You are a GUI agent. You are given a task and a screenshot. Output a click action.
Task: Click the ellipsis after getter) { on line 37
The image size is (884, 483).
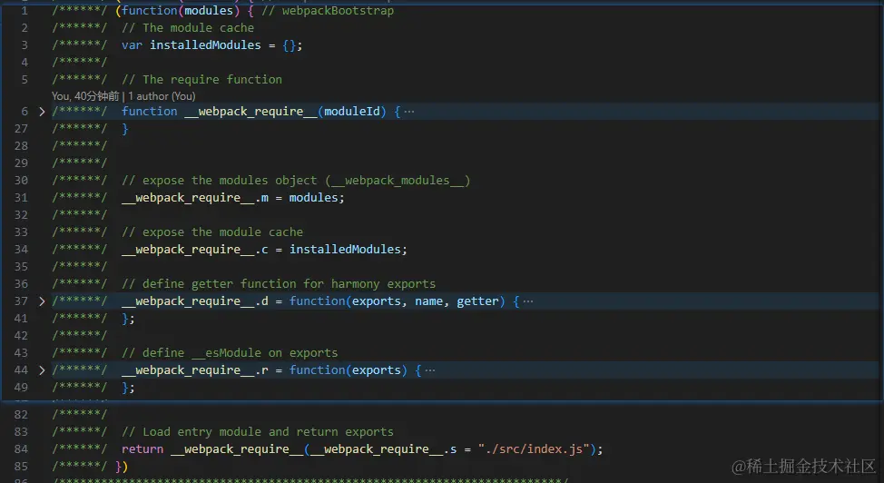[x=527, y=301]
